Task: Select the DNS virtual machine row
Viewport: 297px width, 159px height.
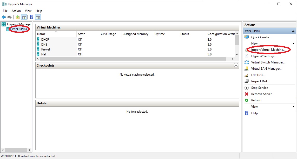Action: point(135,44)
